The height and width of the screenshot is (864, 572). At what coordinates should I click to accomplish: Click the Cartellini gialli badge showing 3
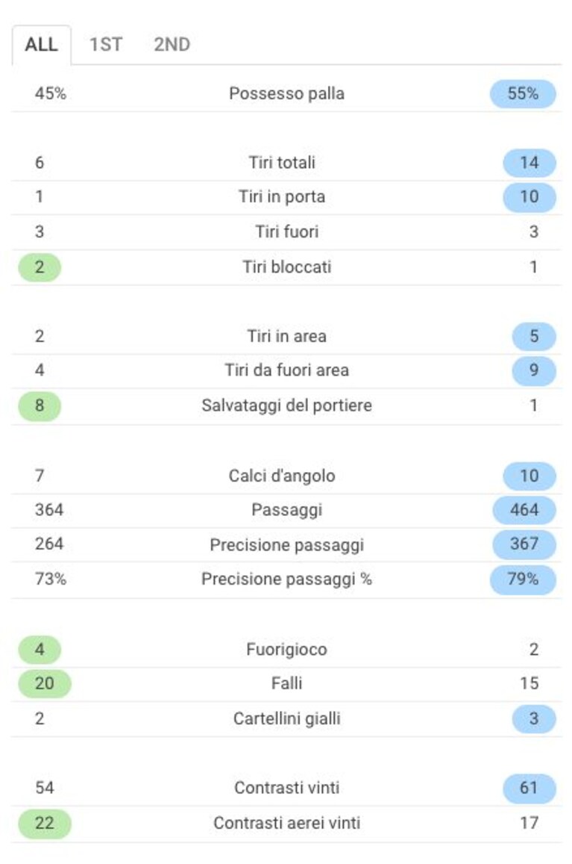tap(533, 719)
